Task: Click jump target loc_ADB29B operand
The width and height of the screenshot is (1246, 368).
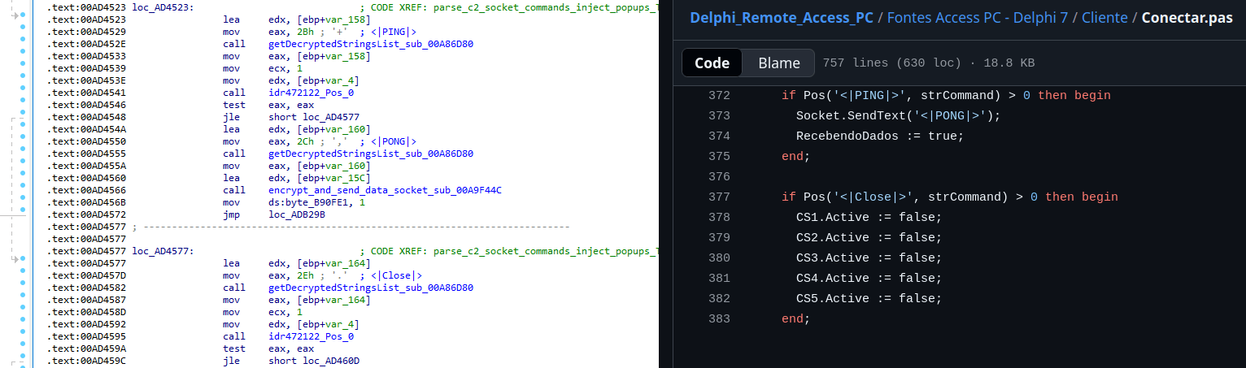Action: (x=297, y=214)
